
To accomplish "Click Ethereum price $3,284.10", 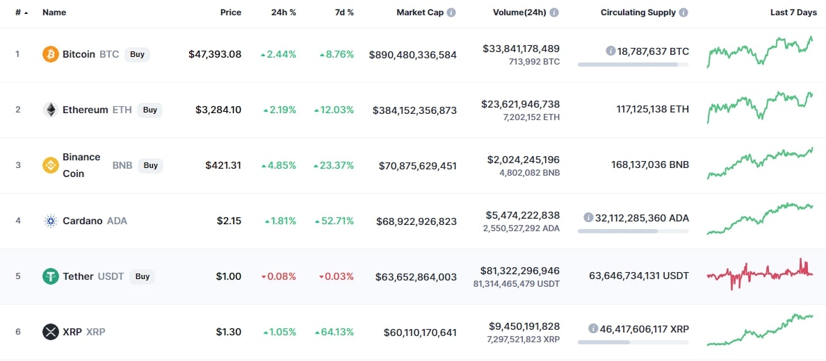I will click(x=218, y=110).
